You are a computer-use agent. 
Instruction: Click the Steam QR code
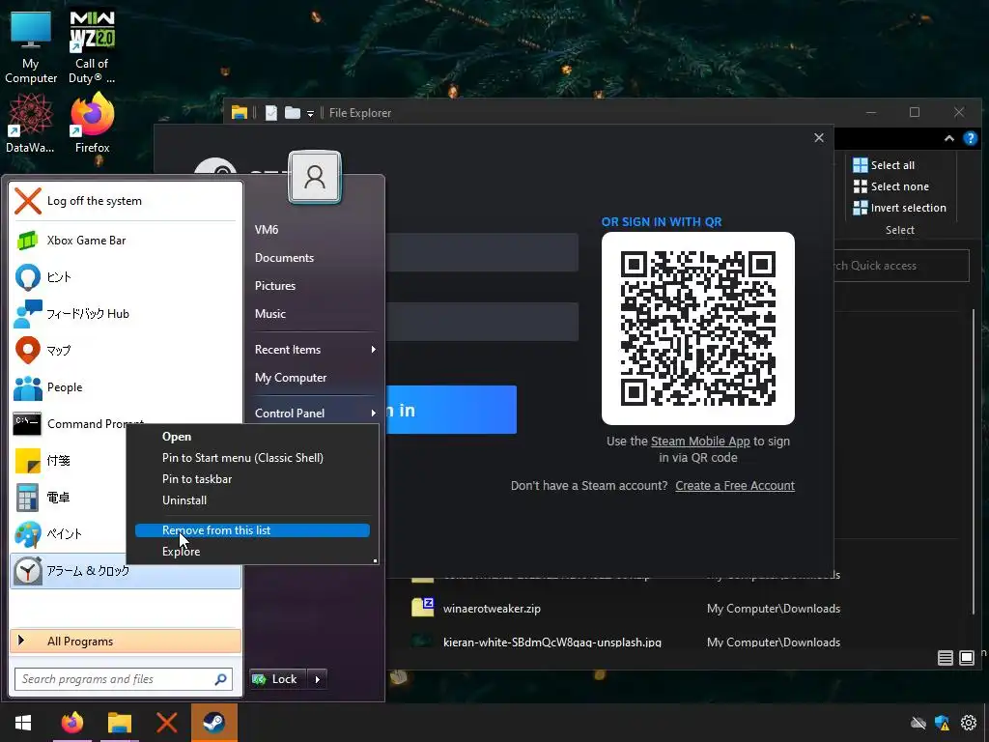697,328
